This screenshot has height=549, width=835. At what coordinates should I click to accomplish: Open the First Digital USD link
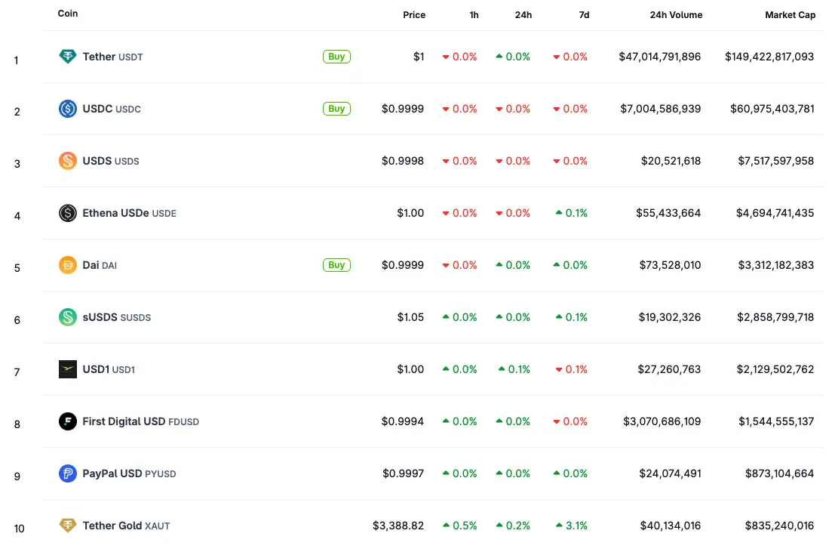tap(140, 421)
